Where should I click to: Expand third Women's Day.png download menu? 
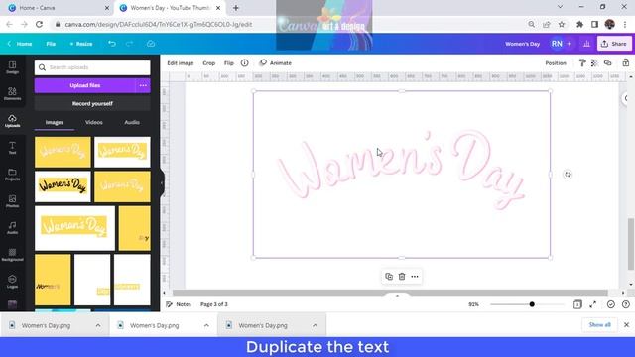[316, 325]
